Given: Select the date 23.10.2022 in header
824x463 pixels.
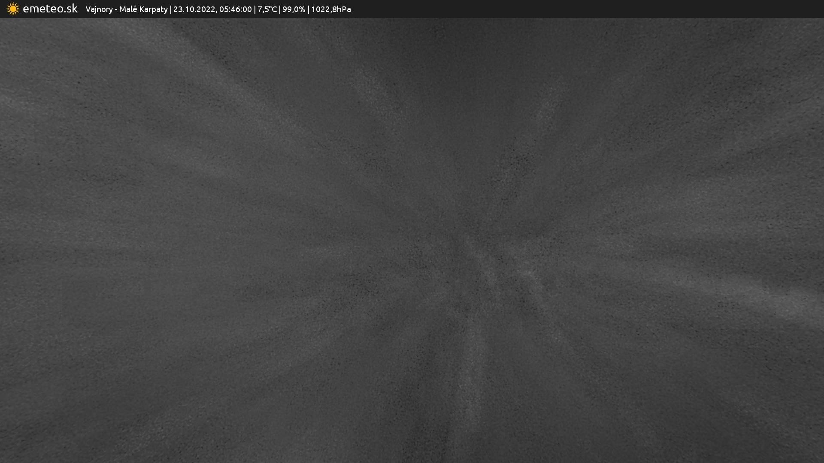Looking at the screenshot, I should click(194, 9).
